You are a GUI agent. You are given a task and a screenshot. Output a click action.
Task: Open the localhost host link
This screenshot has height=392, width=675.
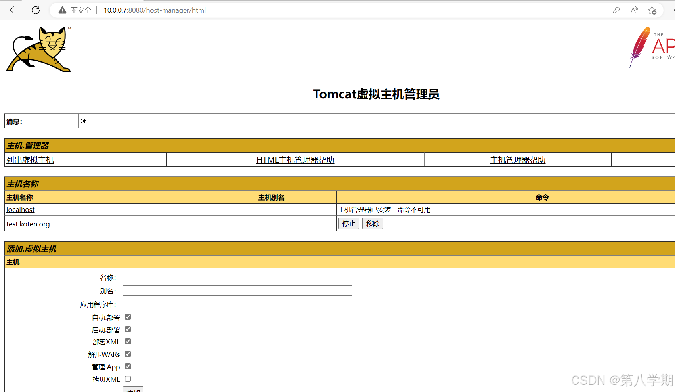click(x=21, y=210)
